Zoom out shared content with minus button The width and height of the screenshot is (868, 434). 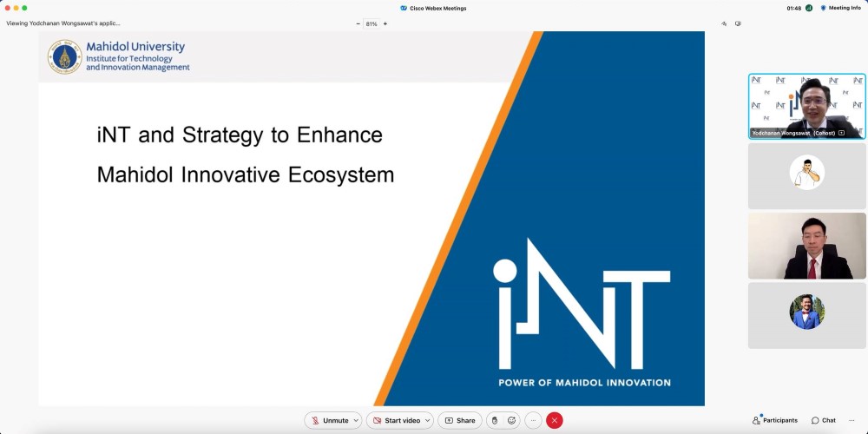point(358,23)
